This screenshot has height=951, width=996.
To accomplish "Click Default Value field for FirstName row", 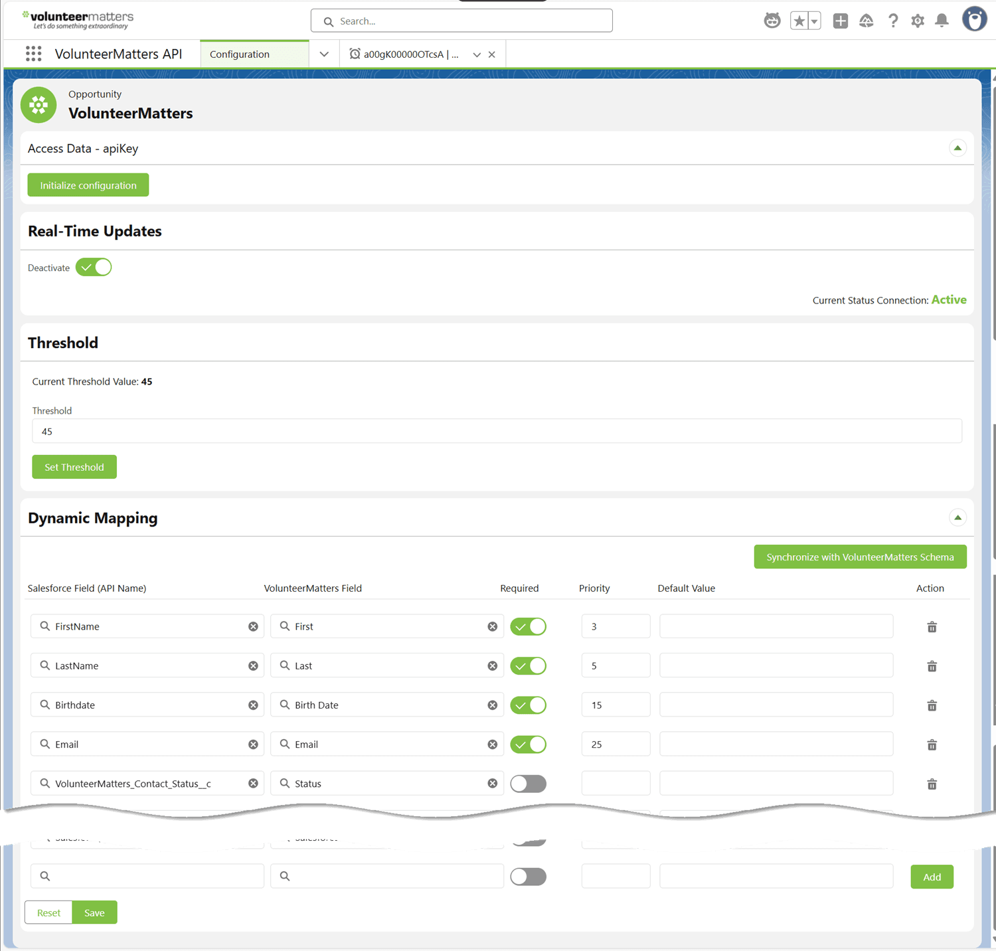I will click(x=776, y=626).
